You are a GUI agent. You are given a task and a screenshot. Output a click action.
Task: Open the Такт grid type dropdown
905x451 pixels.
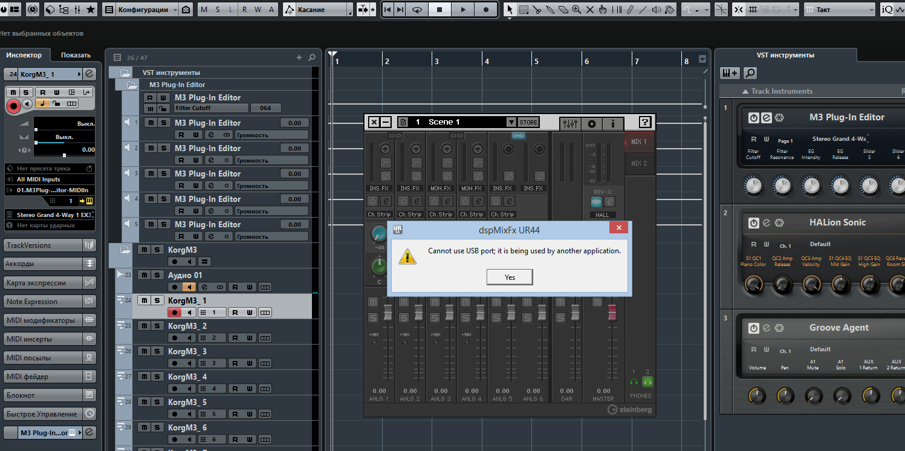click(839, 10)
